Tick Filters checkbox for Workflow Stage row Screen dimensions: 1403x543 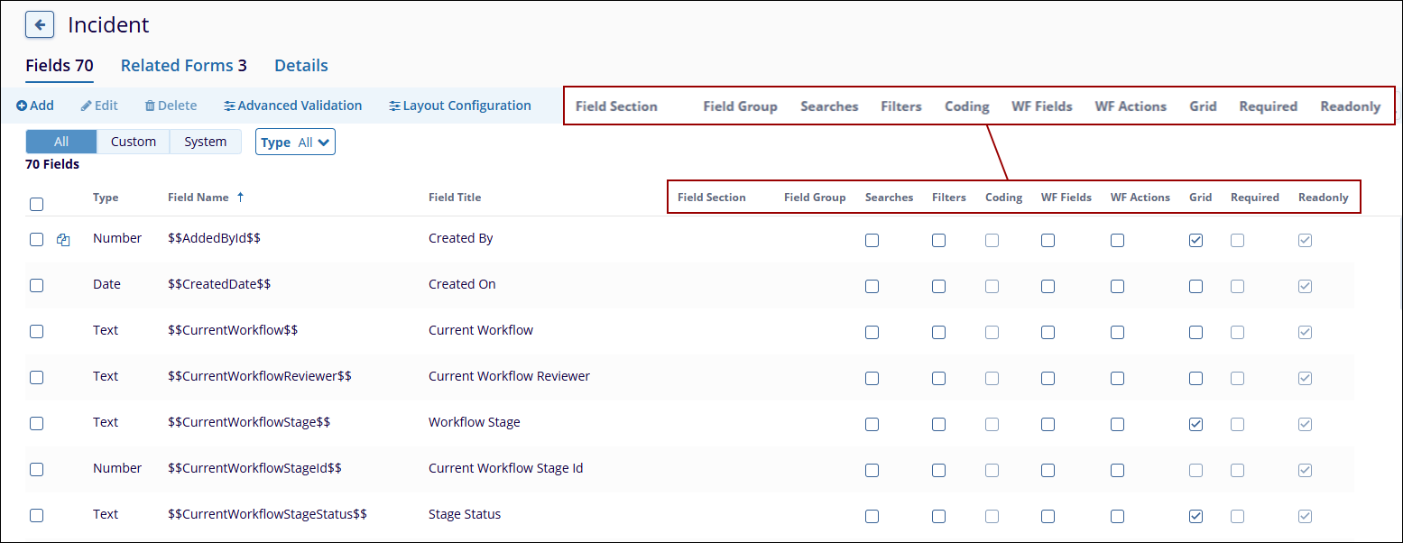pos(938,424)
